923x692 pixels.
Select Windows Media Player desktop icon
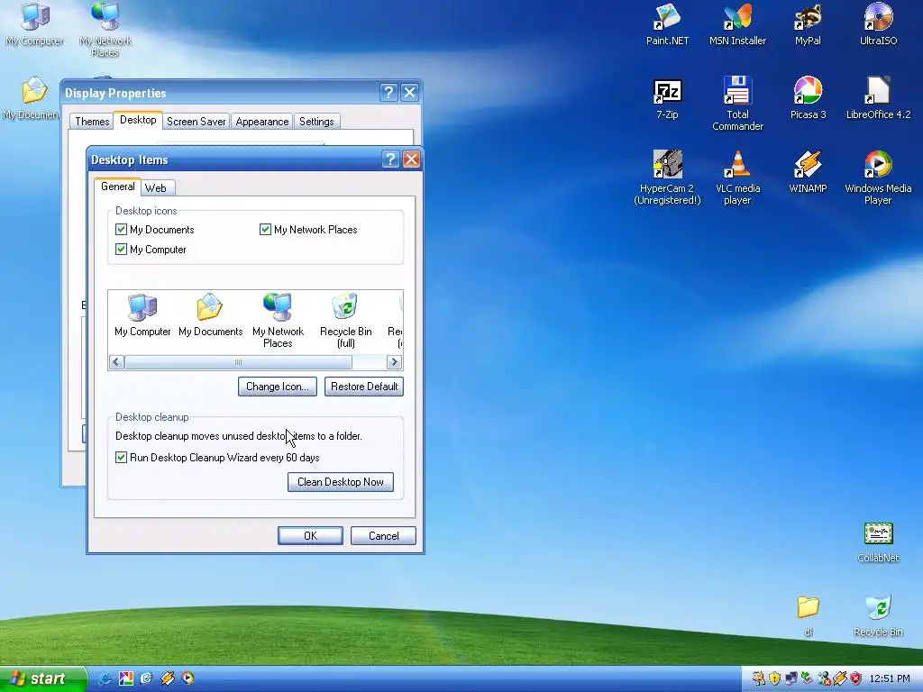878,178
